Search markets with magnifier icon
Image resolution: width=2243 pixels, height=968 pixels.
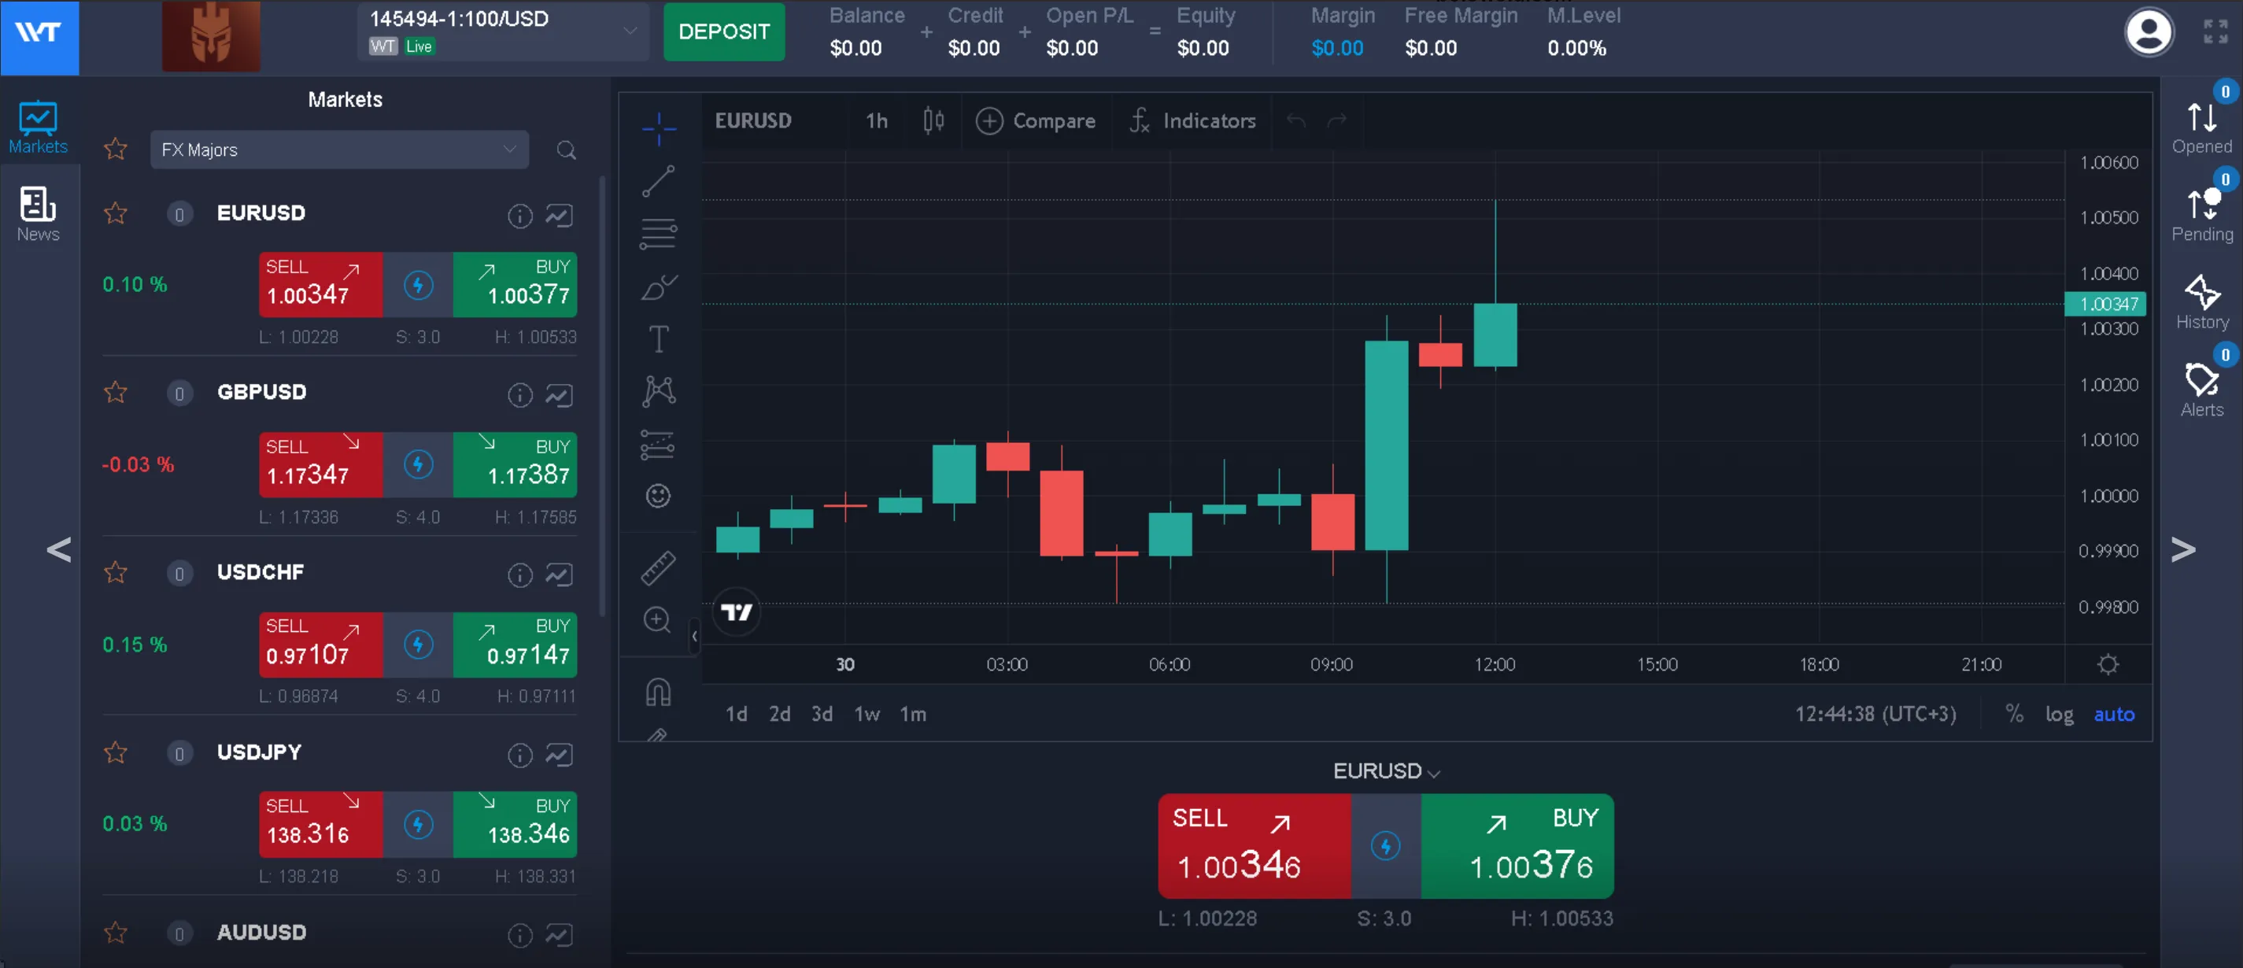click(566, 150)
